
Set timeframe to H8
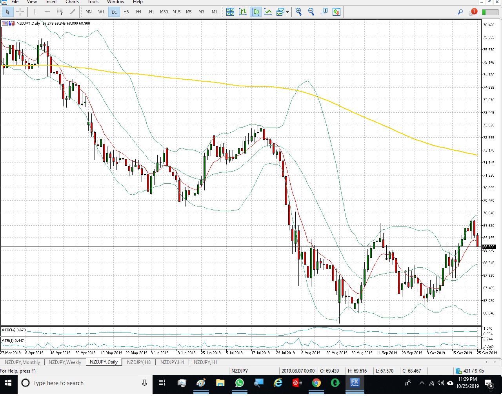tap(126, 12)
